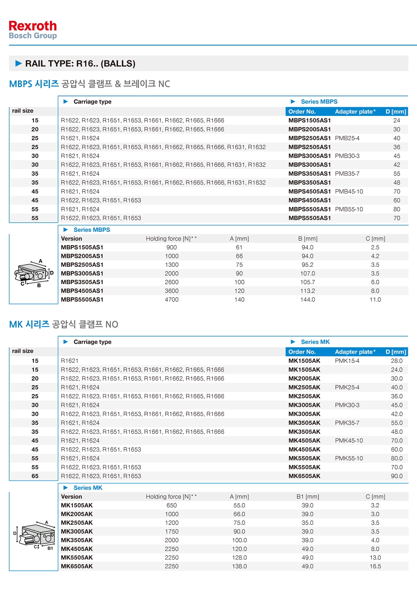The height and width of the screenshot is (590, 417).
Task: Click the 'Series MBPS' label above Order No.
Action: point(319,102)
